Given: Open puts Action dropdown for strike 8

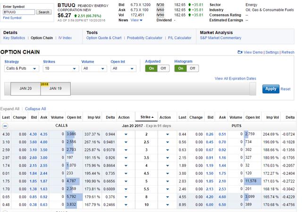Looking at the screenshot, I should pyautogui.click(x=168, y=197).
